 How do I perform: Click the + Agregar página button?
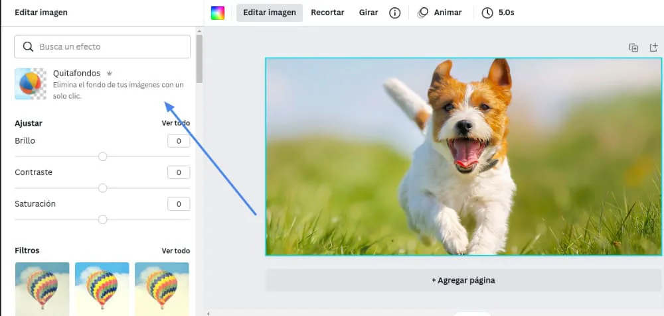(463, 280)
